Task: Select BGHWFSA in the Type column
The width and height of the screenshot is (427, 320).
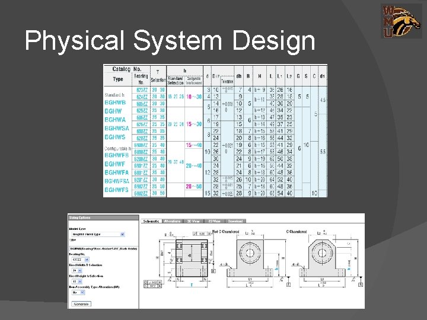Action: click(x=117, y=181)
